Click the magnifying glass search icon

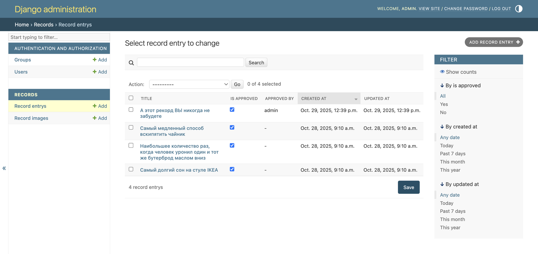[x=131, y=63]
